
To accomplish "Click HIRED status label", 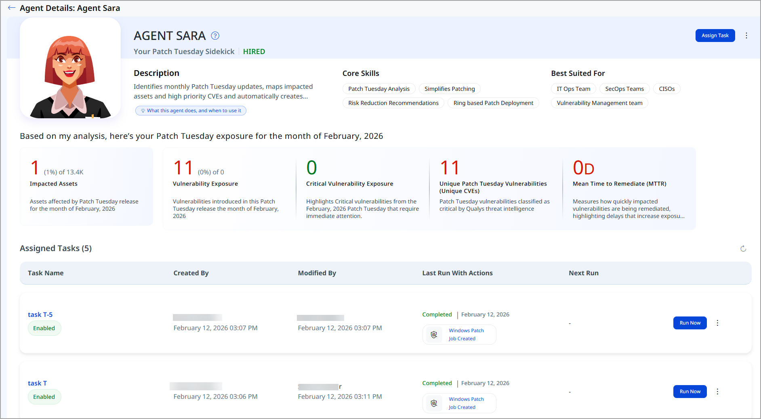I will click(254, 52).
